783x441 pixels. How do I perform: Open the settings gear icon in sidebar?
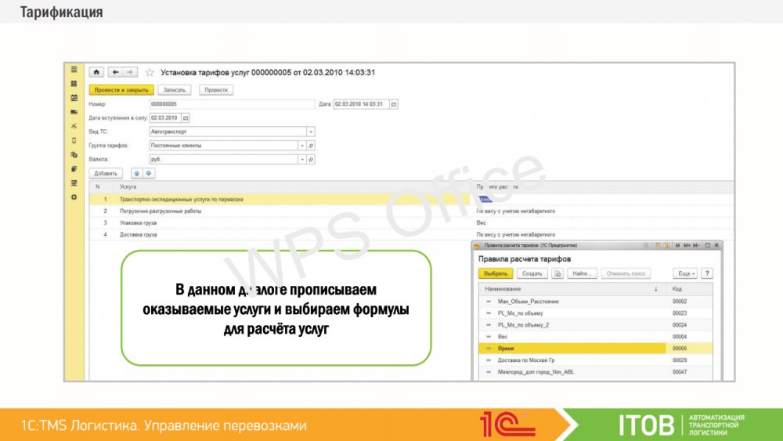pos(74,197)
